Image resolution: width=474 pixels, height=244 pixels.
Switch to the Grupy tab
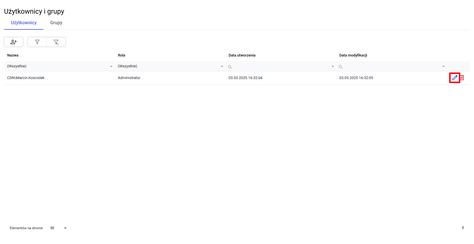click(x=56, y=23)
